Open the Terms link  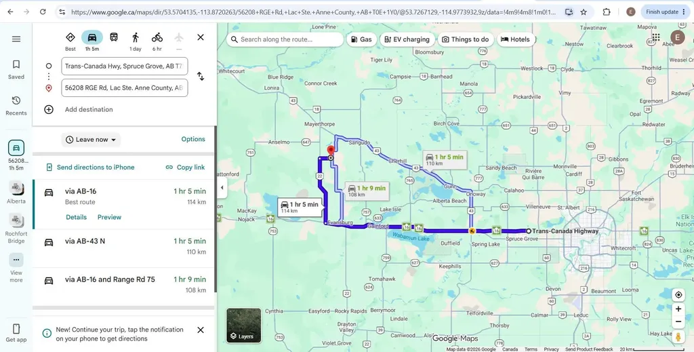531,349
